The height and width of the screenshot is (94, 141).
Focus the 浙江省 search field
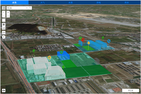click(16, 8)
